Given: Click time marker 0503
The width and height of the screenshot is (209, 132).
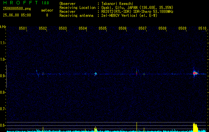Looking at the screenshot, I should 63,28.
